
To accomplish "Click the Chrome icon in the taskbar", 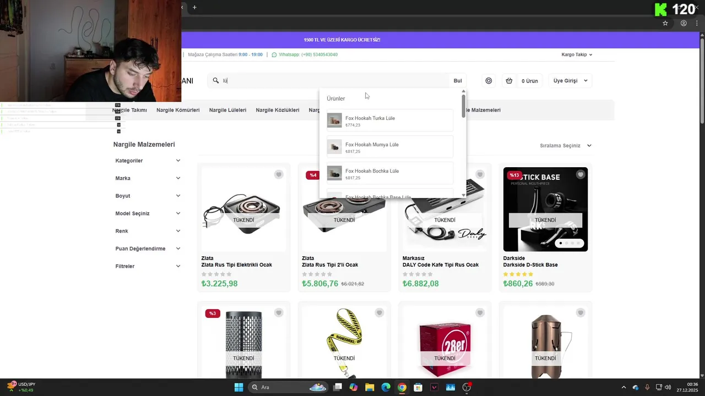I will (x=402, y=387).
